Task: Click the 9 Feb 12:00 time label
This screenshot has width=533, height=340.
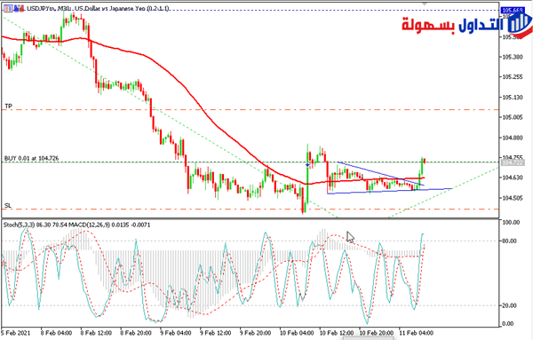Action: point(216,333)
